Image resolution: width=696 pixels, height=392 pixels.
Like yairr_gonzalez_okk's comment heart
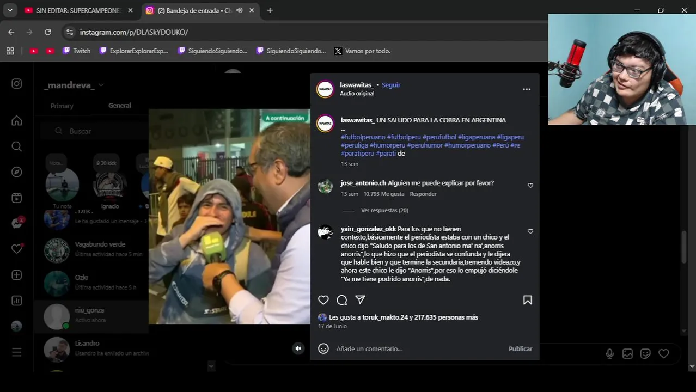pos(530,231)
